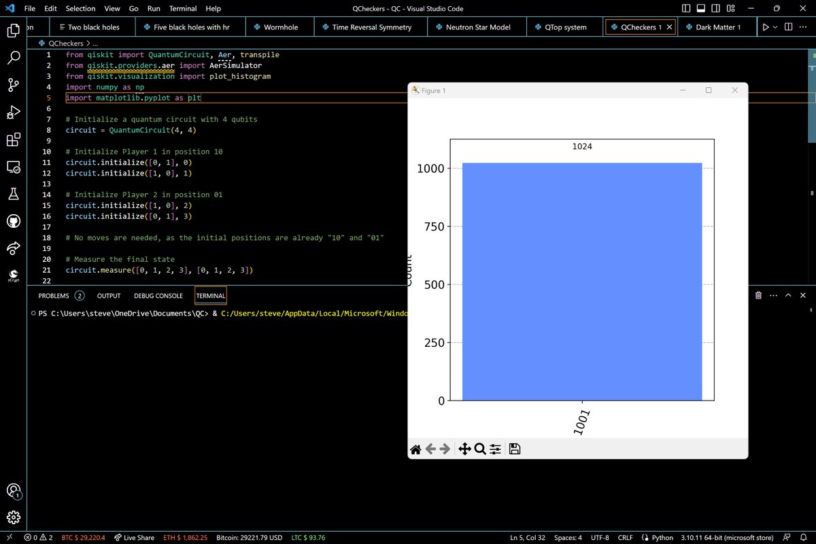Select the Pan tool in Figure toolbar
This screenshot has height=544, width=816.
tap(464, 449)
